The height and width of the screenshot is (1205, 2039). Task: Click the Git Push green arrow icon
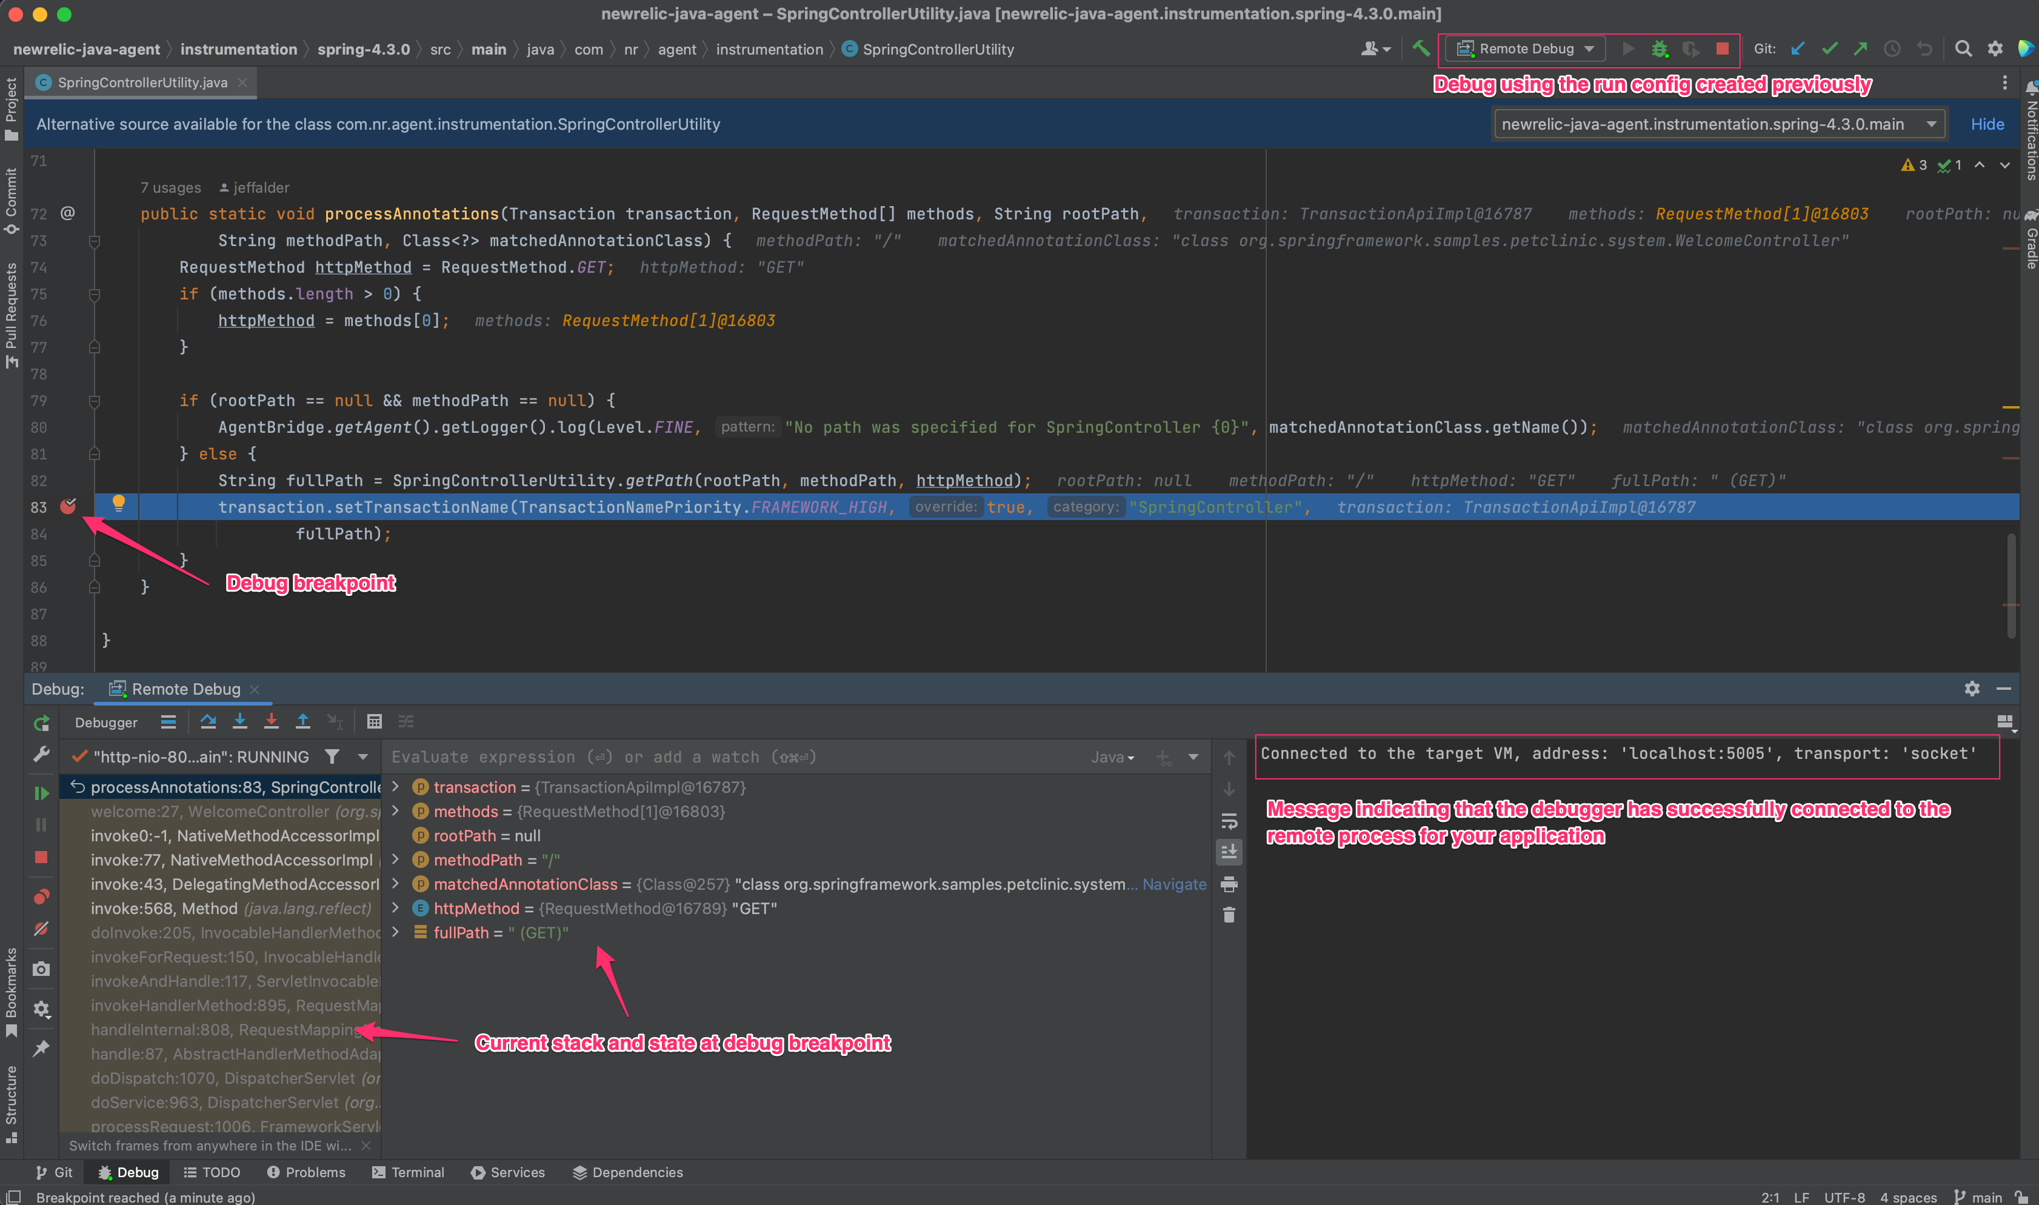tap(1860, 48)
